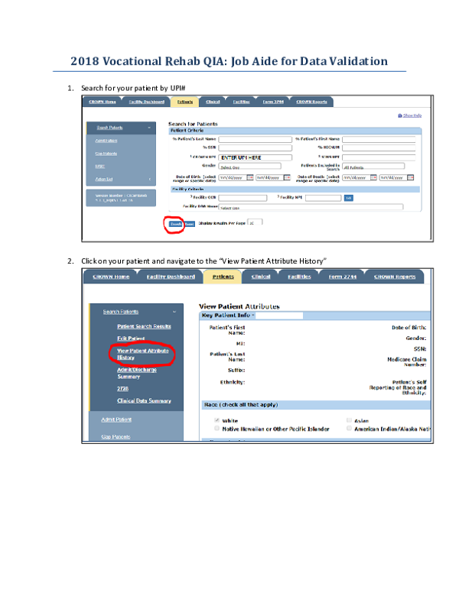Click the HICNUM search field
Viewport: 459px width, 593px height.
(x=379, y=147)
